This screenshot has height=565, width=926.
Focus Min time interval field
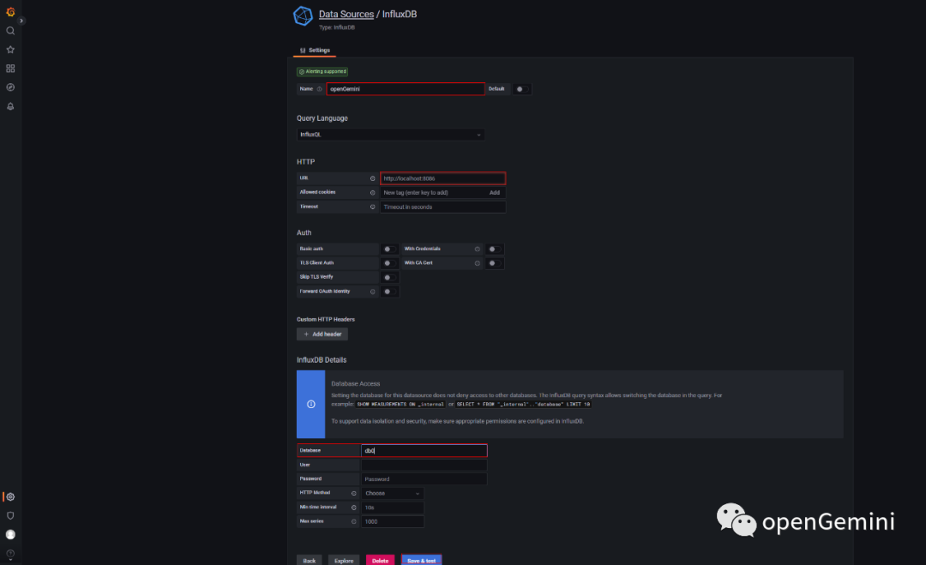pos(392,508)
